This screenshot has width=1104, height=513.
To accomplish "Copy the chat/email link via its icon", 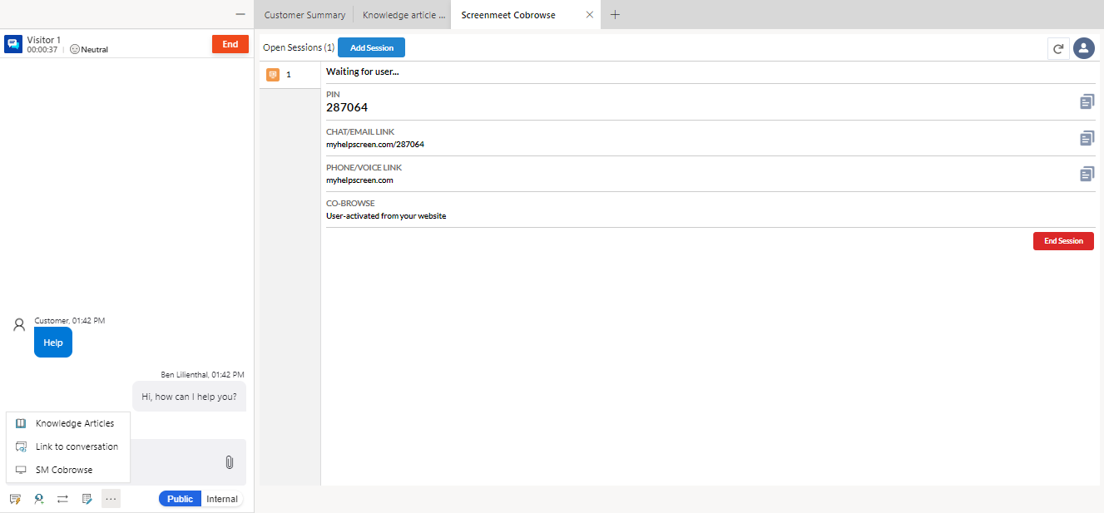I will [1087, 138].
